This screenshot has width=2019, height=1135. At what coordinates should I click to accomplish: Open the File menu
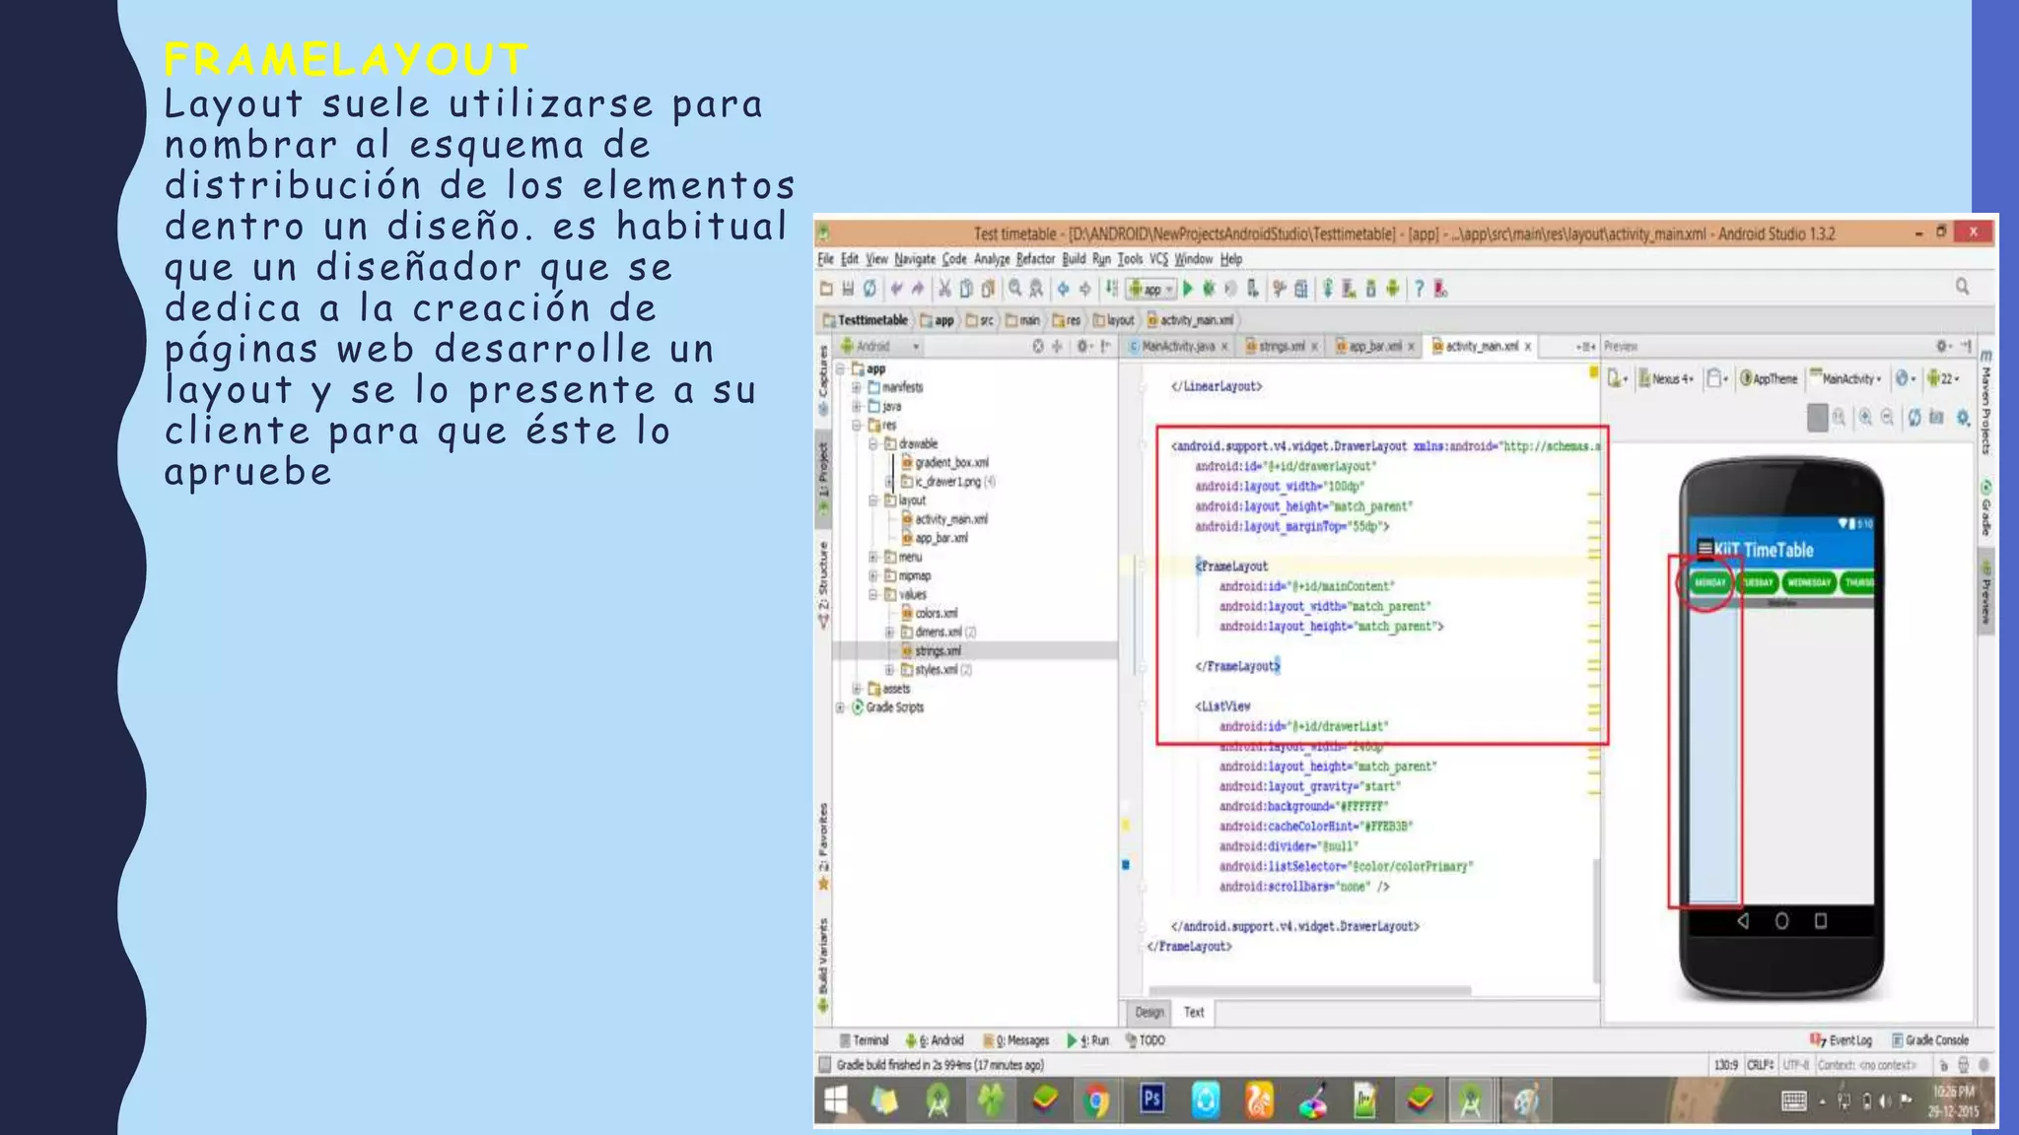click(x=825, y=259)
